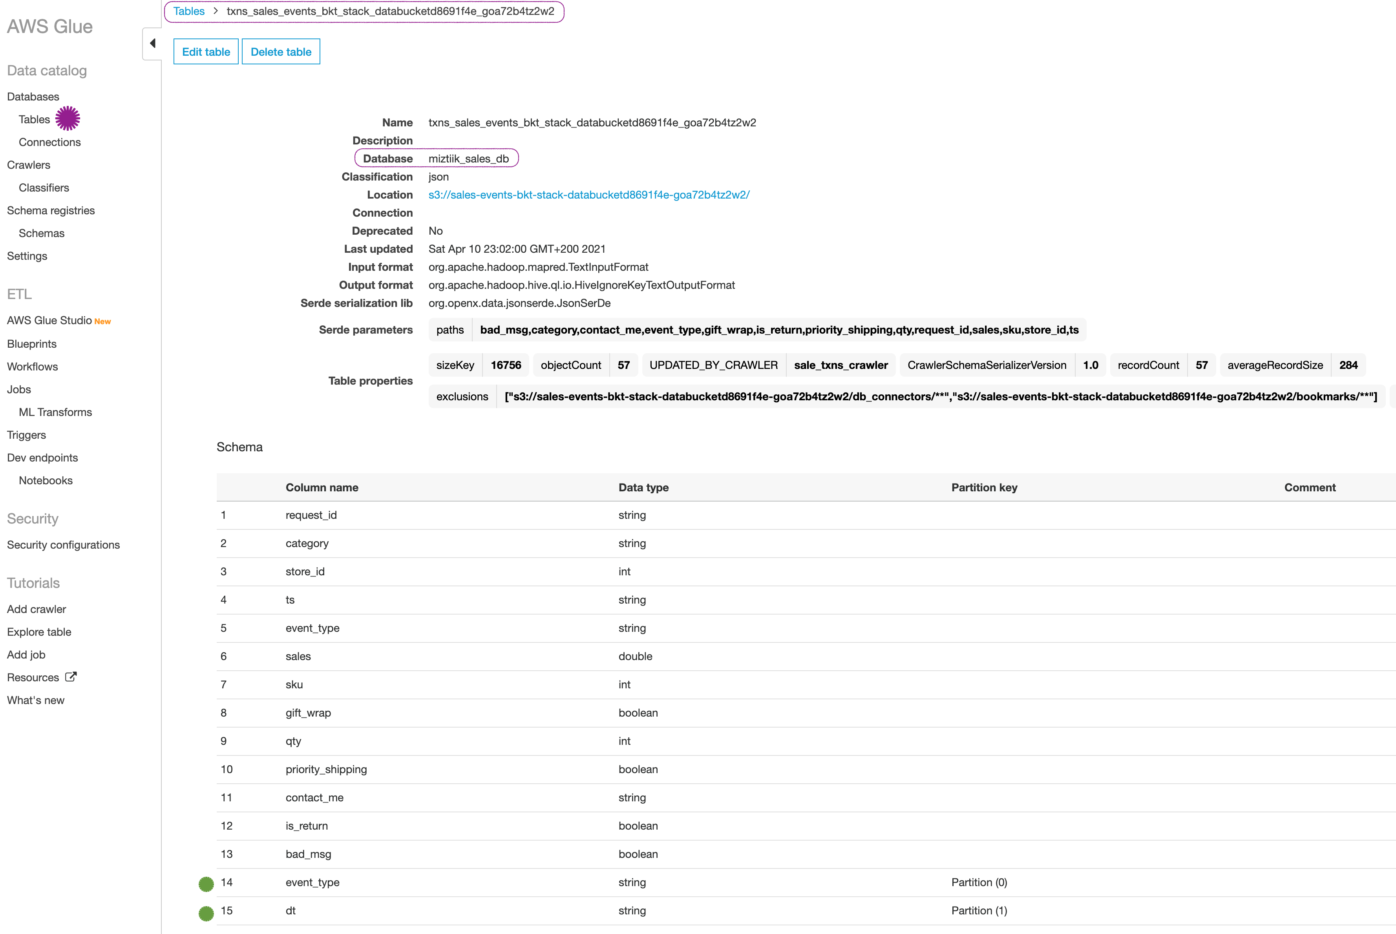Click the green dot beside row 14
This screenshot has height=934, width=1396.
click(x=206, y=884)
